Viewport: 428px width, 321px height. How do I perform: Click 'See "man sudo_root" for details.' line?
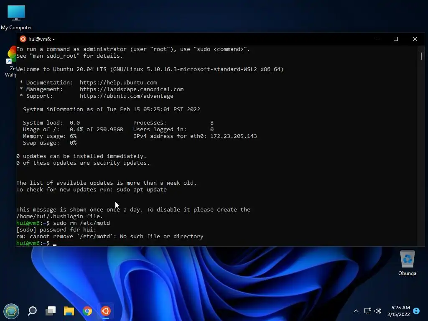point(70,56)
